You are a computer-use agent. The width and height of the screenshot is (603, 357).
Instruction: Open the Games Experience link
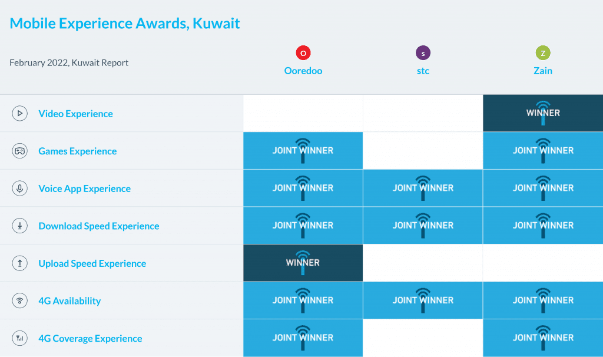(78, 151)
